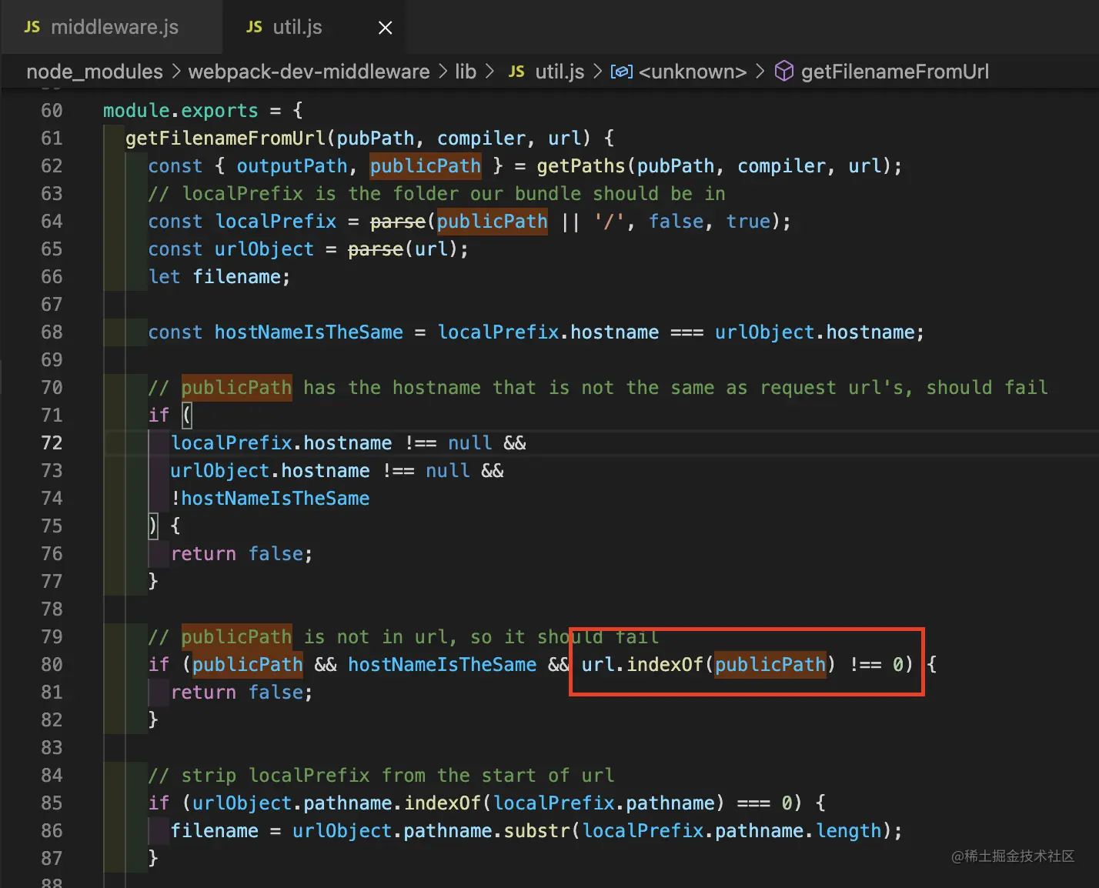Expand chevron after lib breadcrumb

(489, 72)
